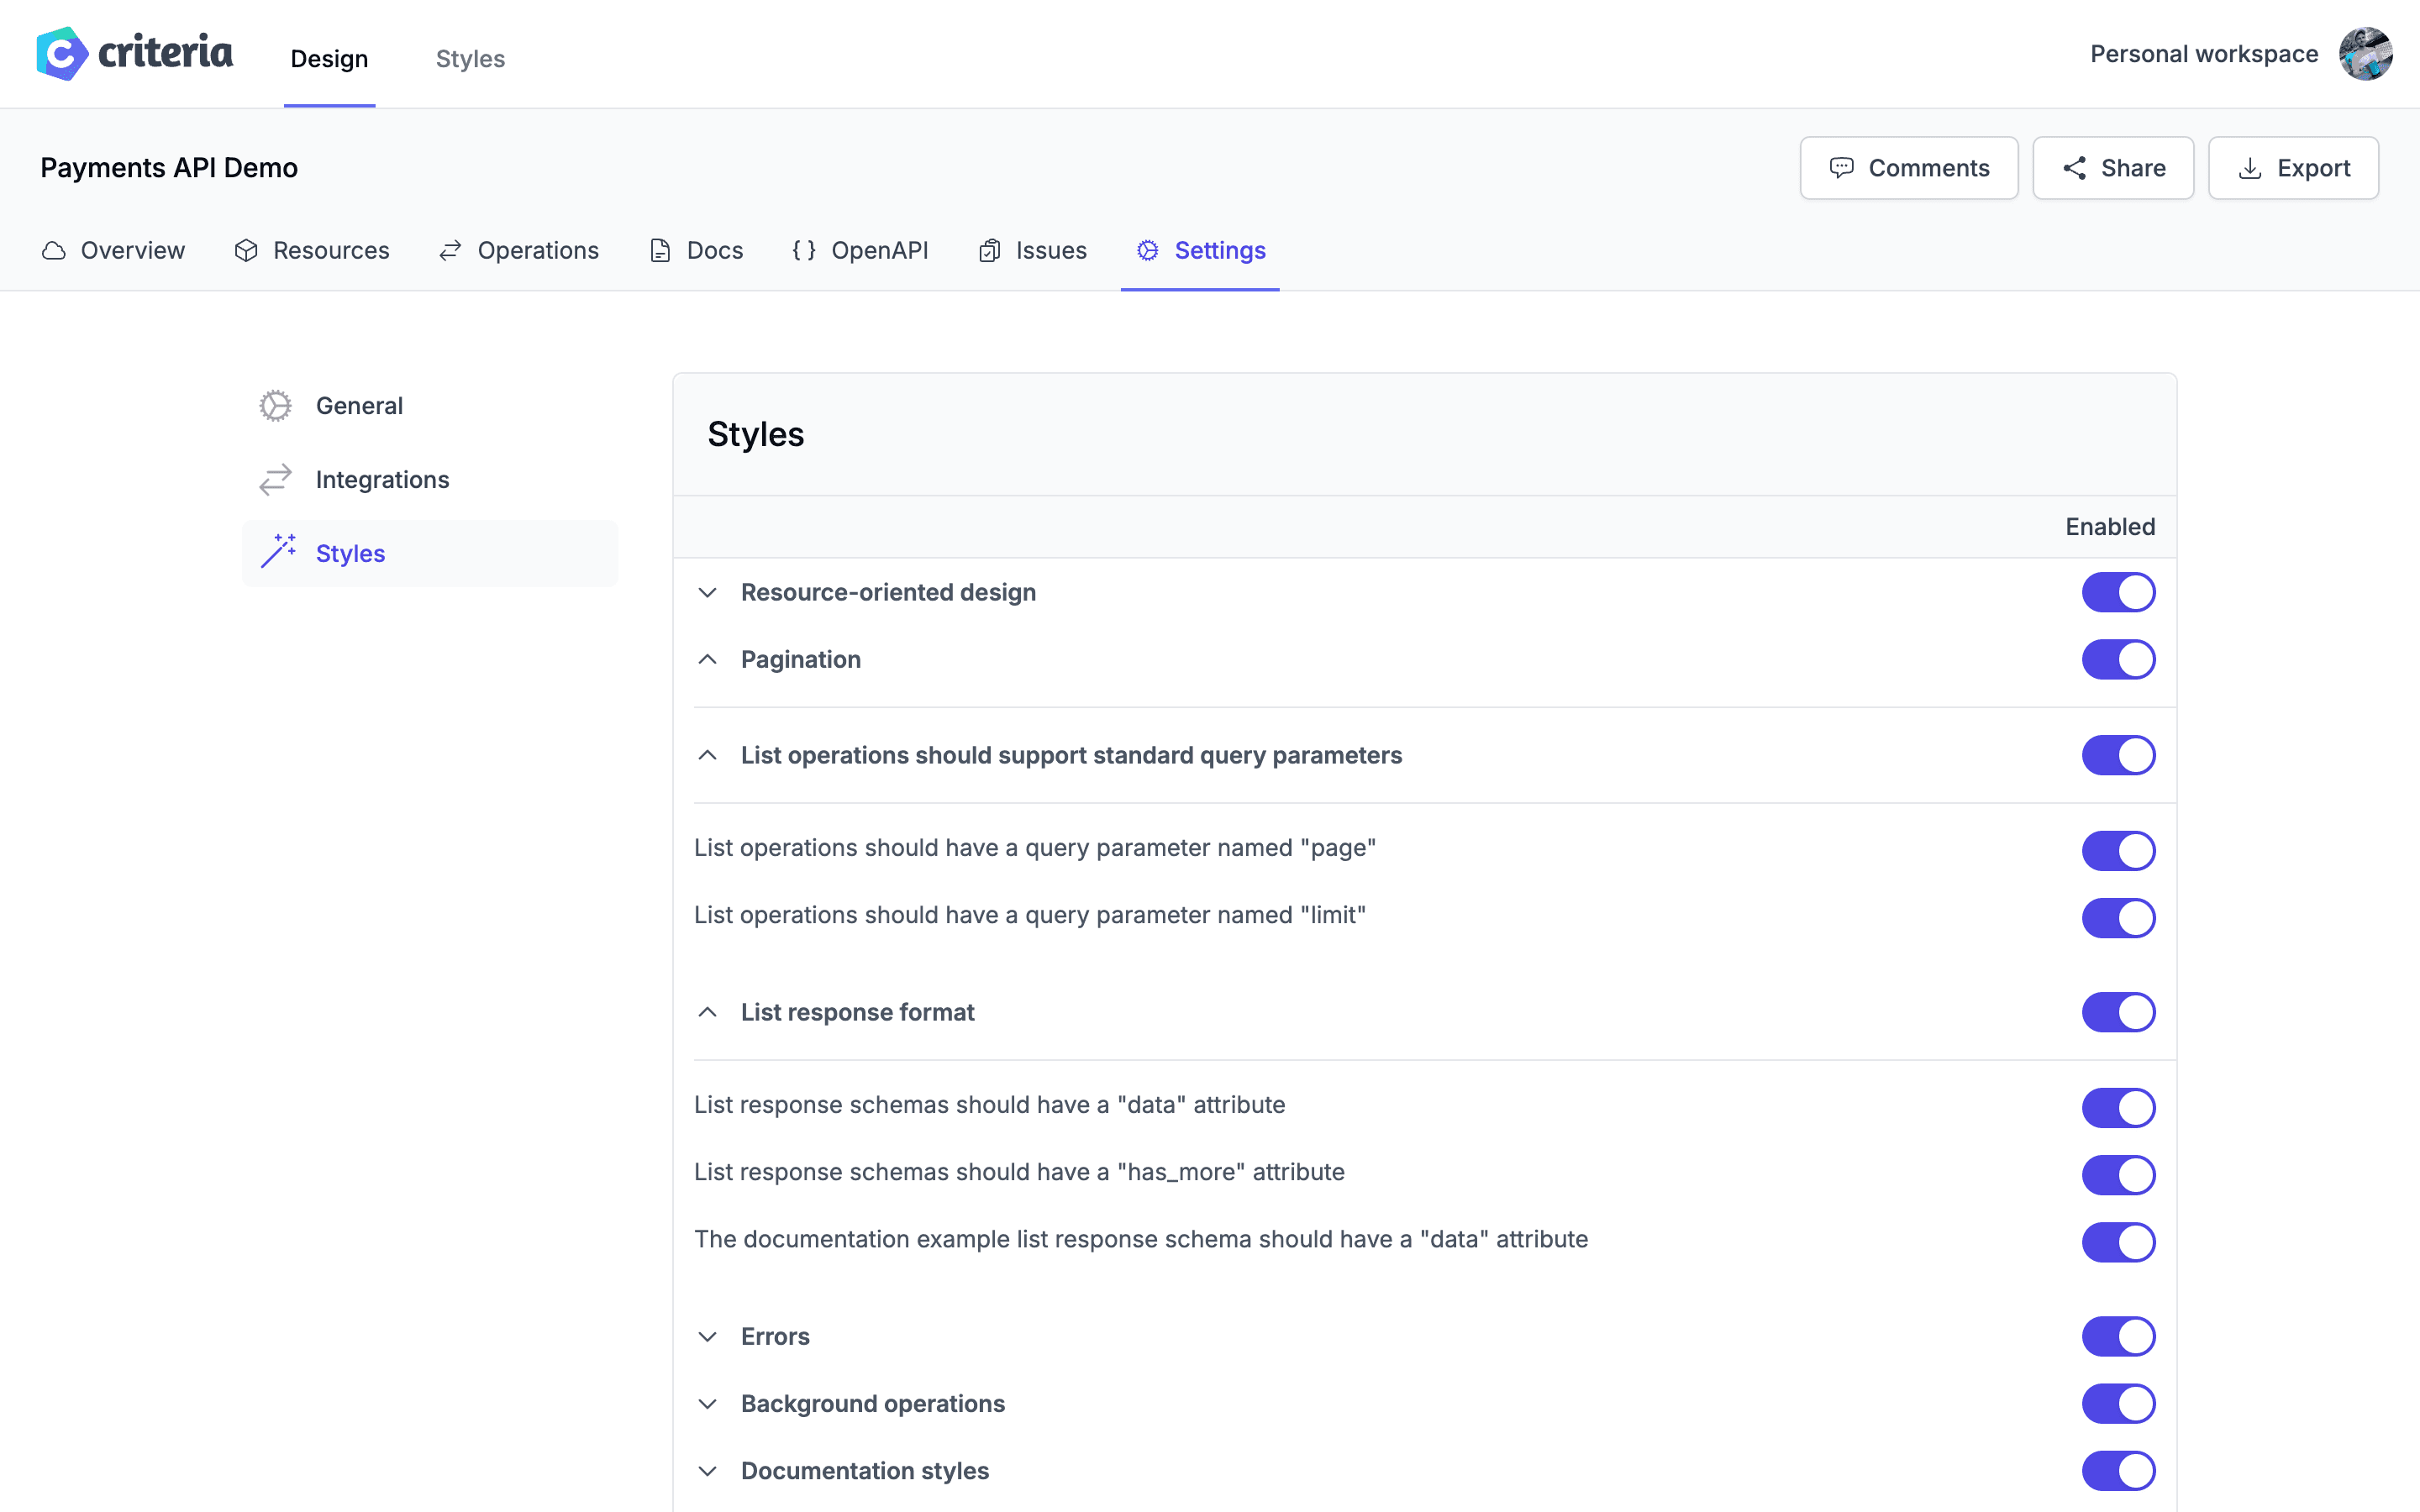Disable the Background operations toggle

(2119, 1403)
